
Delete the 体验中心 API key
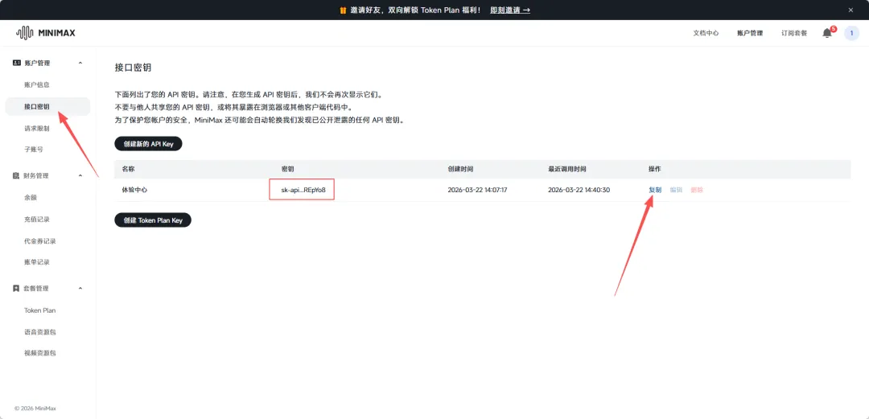697,190
